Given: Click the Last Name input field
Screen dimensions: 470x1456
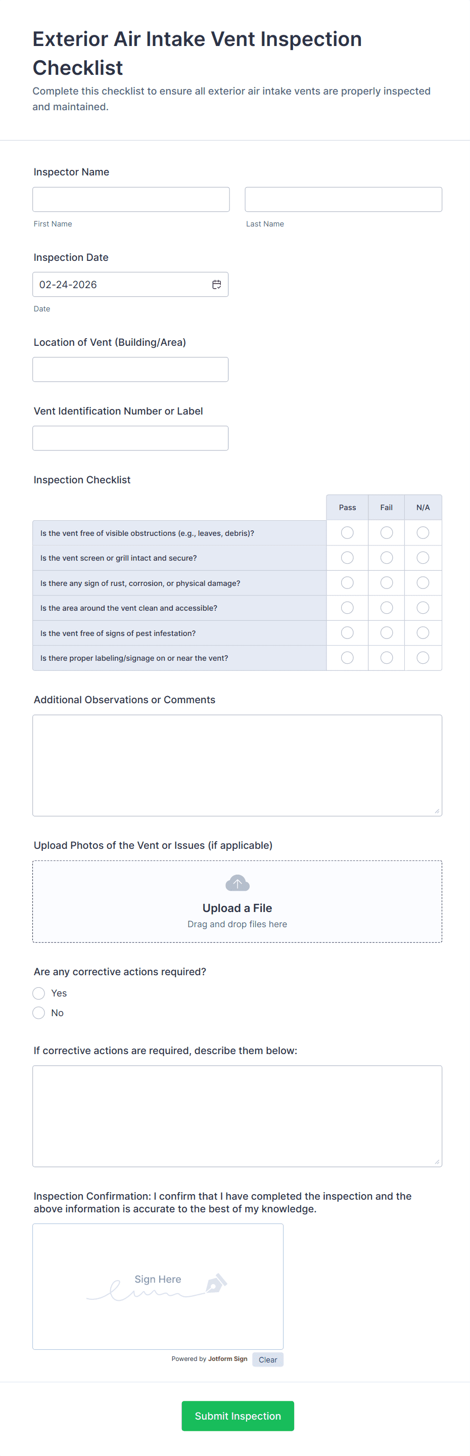Looking at the screenshot, I should pos(344,200).
